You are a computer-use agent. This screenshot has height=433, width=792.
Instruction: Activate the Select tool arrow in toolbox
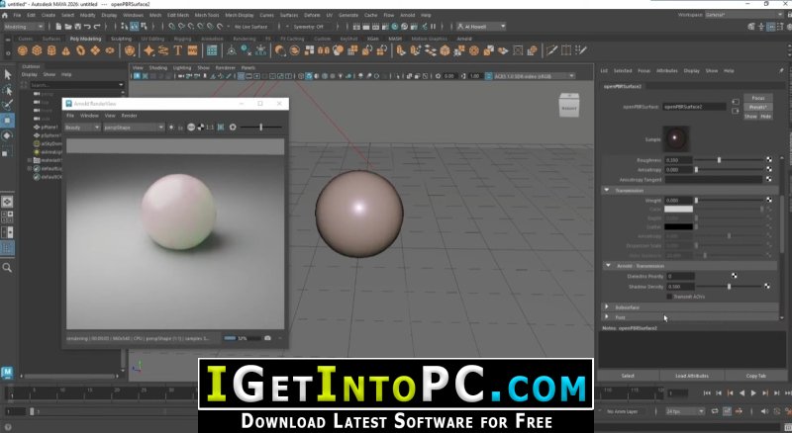[8, 75]
